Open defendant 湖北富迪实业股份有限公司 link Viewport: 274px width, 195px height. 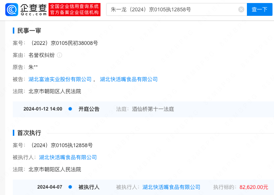point(60,79)
